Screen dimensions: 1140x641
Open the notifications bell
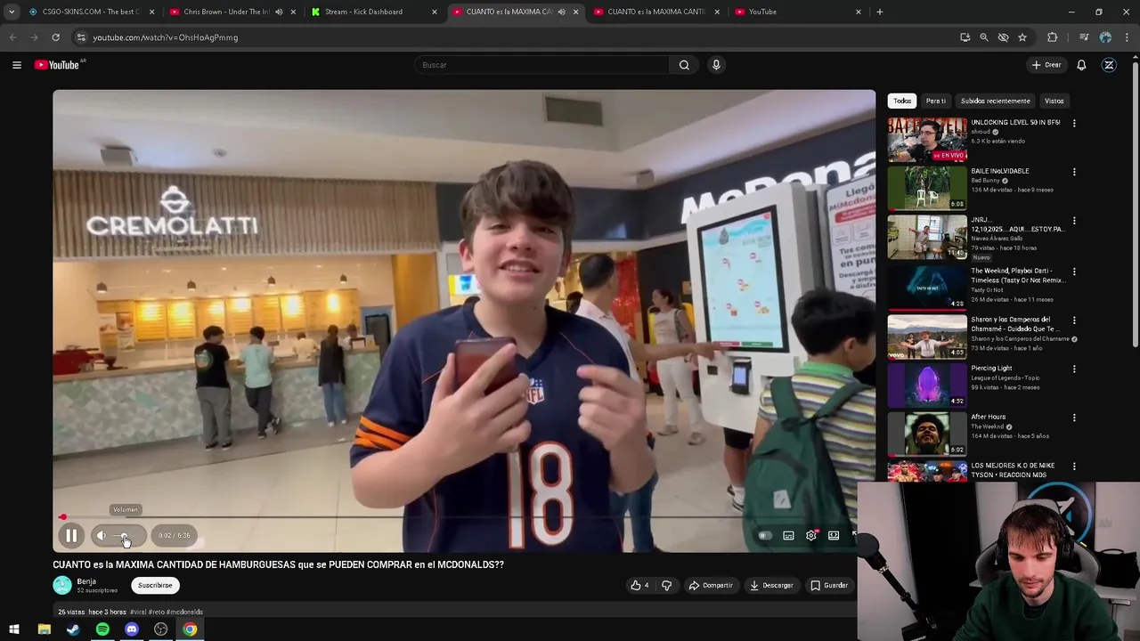click(1081, 65)
